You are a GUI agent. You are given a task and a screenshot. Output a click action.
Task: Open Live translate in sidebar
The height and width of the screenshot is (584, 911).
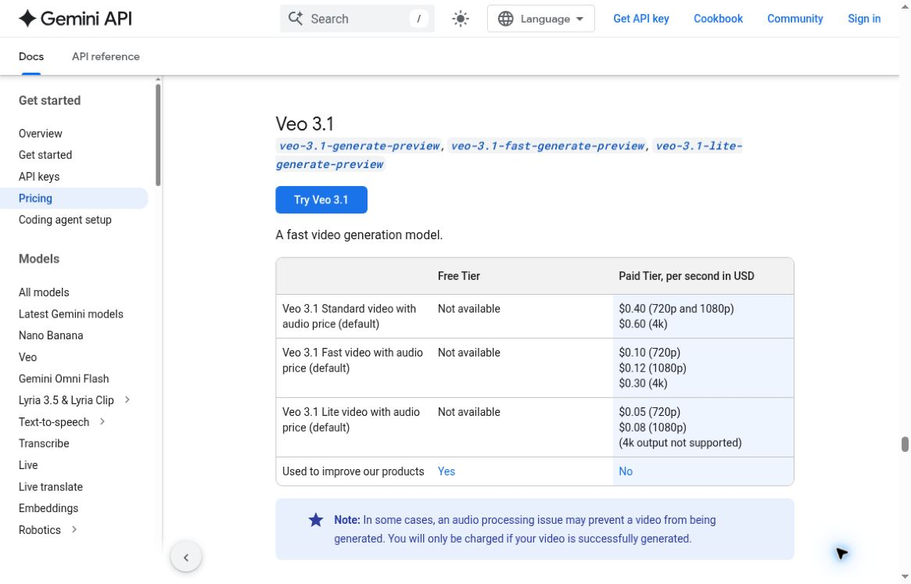pyautogui.click(x=51, y=487)
